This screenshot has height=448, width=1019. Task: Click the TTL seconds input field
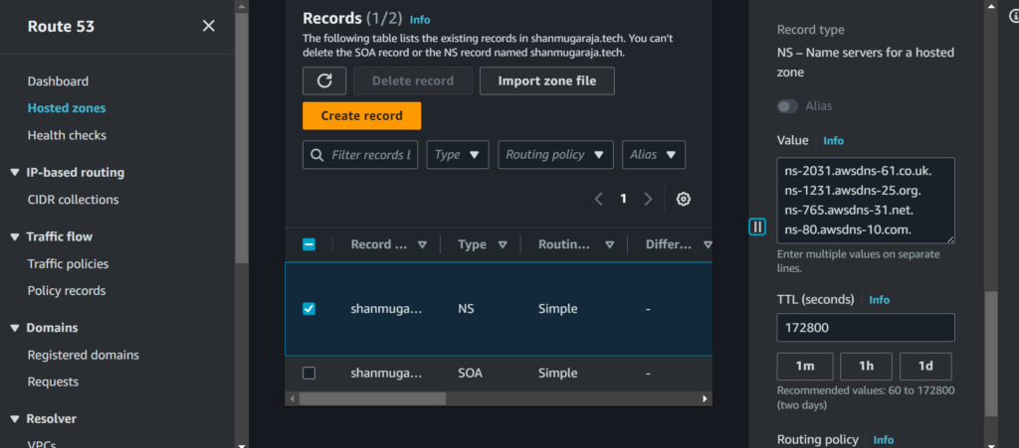pyautogui.click(x=866, y=328)
